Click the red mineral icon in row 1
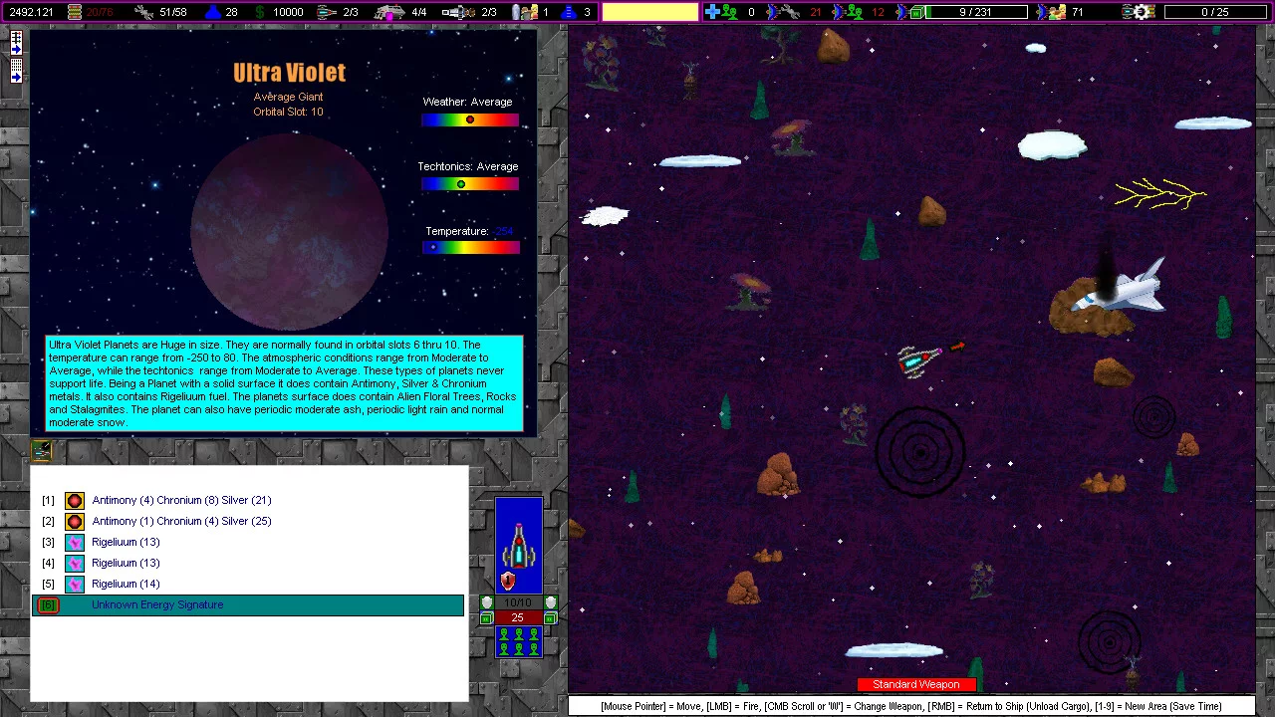Image resolution: width=1275 pixels, height=717 pixels. coord(75,500)
